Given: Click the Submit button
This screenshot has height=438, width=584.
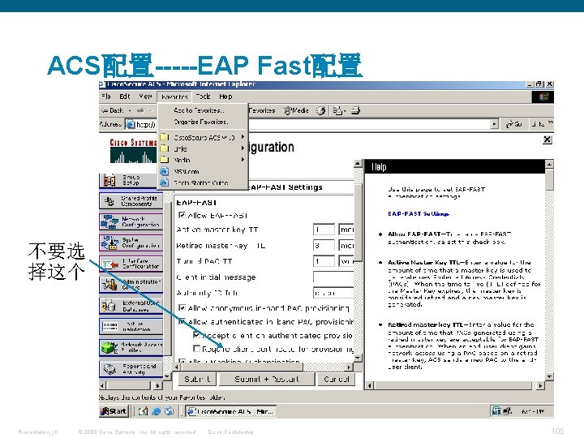Looking at the screenshot, I should pos(196,379).
